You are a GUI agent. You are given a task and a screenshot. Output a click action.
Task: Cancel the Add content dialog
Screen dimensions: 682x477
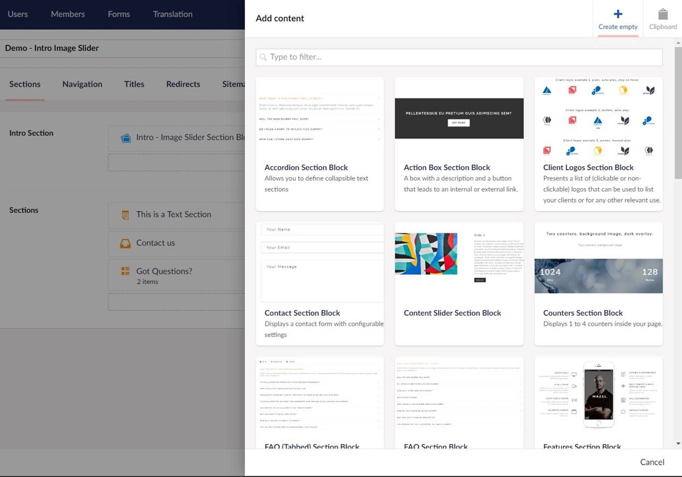(652, 462)
